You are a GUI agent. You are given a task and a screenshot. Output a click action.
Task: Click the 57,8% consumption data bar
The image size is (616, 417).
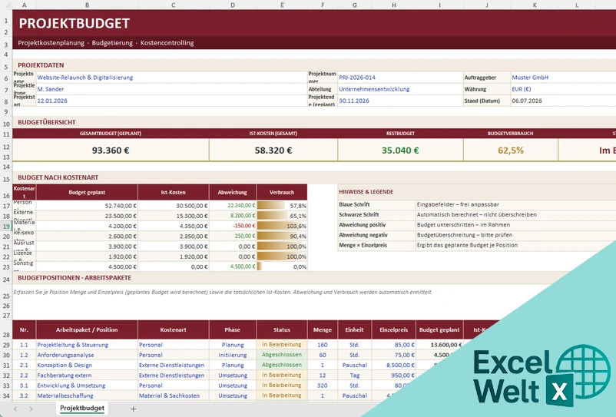pyautogui.click(x=282, y=206)
